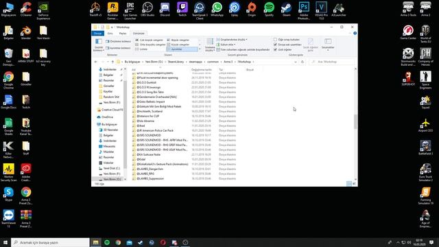Open the Adobe Photoshop desktop shortcut
The width and height of the screenshot is (439, 247).
[x=304, y=11]
